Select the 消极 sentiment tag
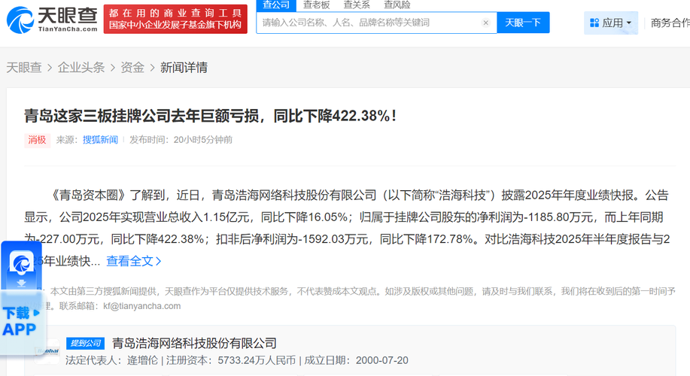690x376 pixels. click(38, 141)
